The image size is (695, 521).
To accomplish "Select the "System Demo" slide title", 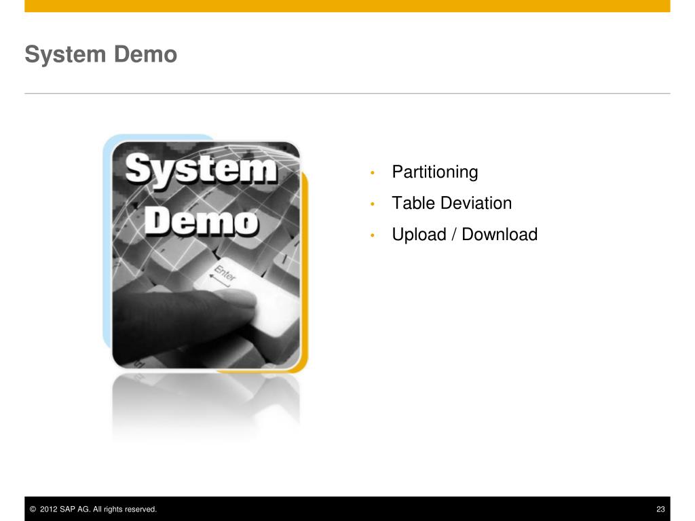I will coord(101,54).
